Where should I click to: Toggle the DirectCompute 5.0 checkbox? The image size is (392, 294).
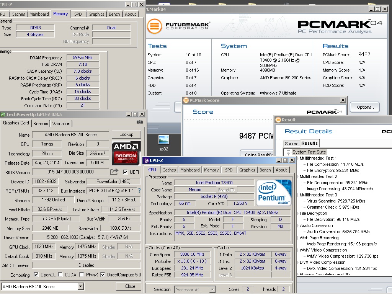pos(103,274)
